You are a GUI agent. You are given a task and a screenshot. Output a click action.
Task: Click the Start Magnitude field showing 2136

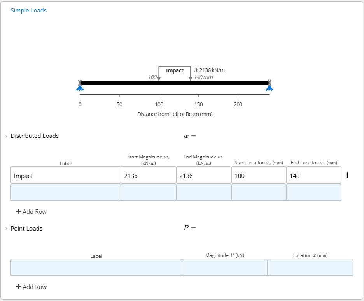coord(148,175)
